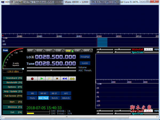Viewport: 160px width, 120px height.
Task: Select DRM demodulation mode
Action: click(88, 51)
